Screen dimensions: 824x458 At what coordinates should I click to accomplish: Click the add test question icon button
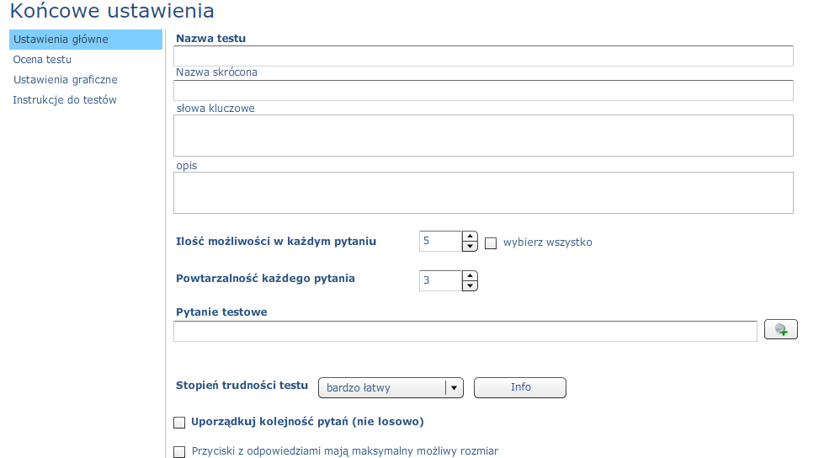pyautogui.click(x=780, y=329)
